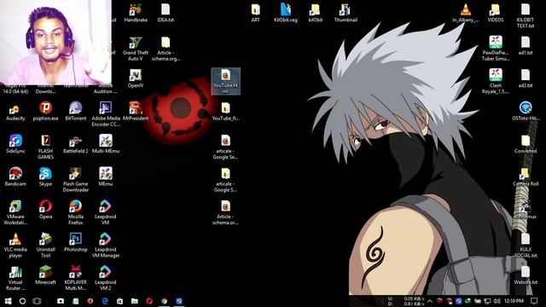This screenshot has width=546, height=307.
Task: Open the Windows Start button
Action: 8,301
